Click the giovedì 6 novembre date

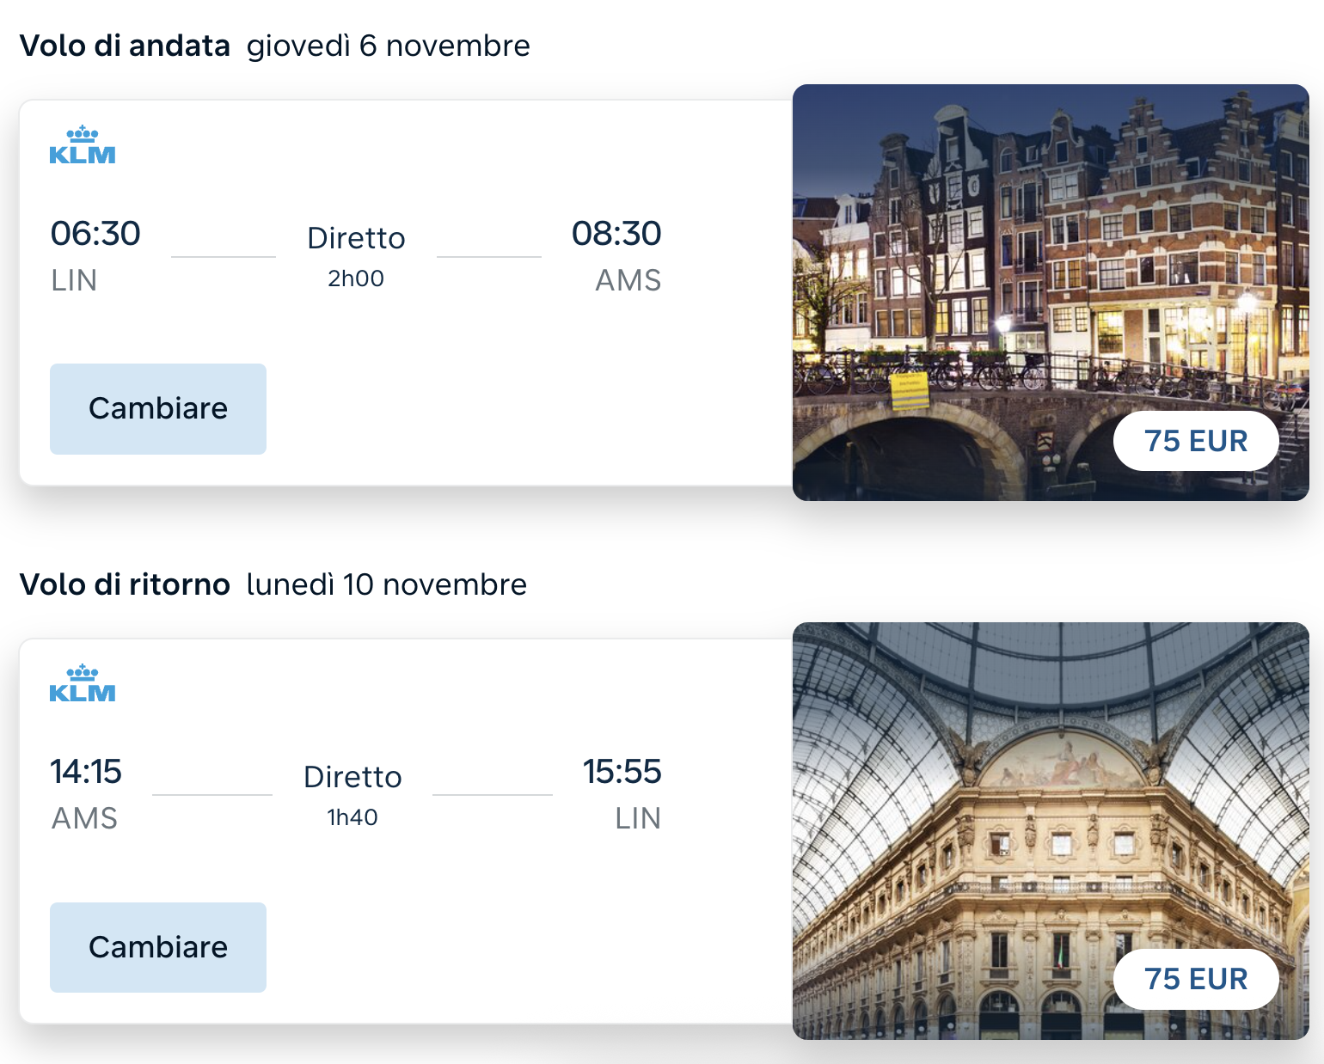(388, 46)
